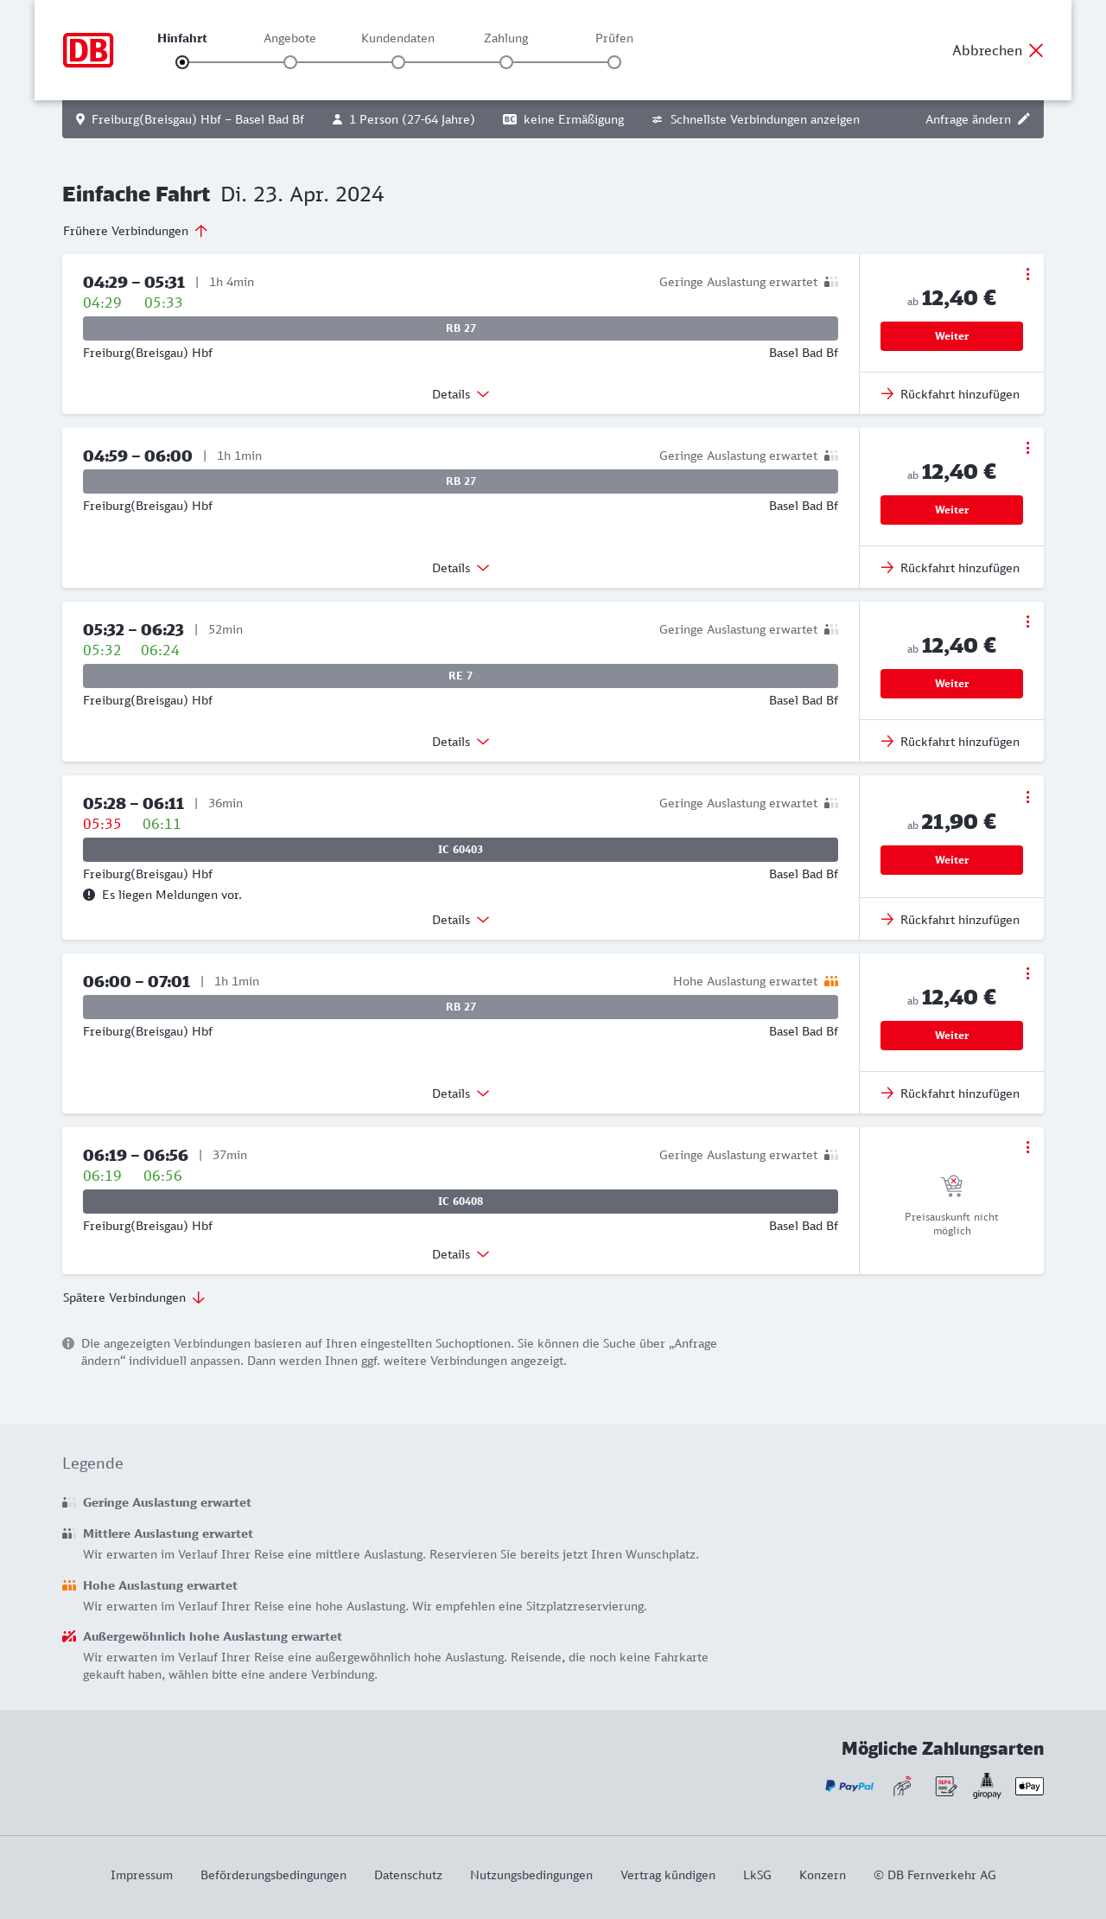Click the giropay payment icon

[x=987, y=1786]
